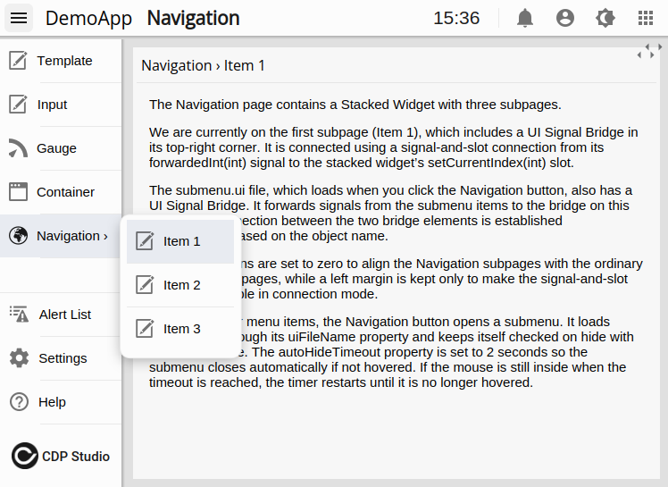Select Item 1 in the submenu
Viewport: 668px width, 487px height.
180,241
